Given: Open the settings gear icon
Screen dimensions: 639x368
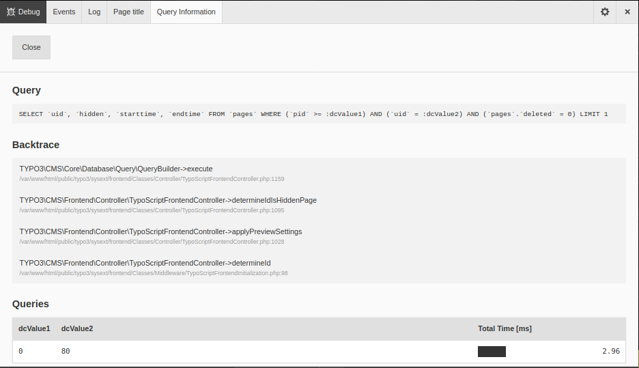Looking at the screenshot, I should click(604, 12).
